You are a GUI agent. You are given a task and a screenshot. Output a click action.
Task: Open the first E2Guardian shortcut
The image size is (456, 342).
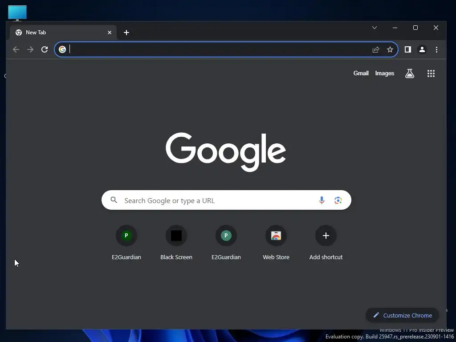[x=126, y=243]
